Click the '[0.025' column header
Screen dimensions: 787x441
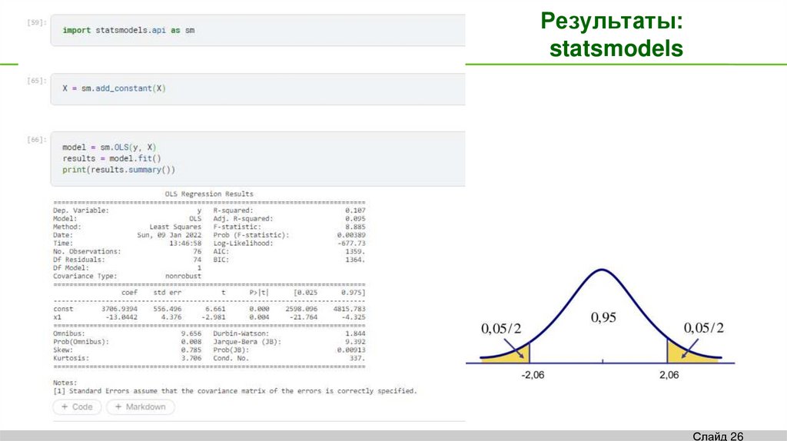tap(305, 293)
